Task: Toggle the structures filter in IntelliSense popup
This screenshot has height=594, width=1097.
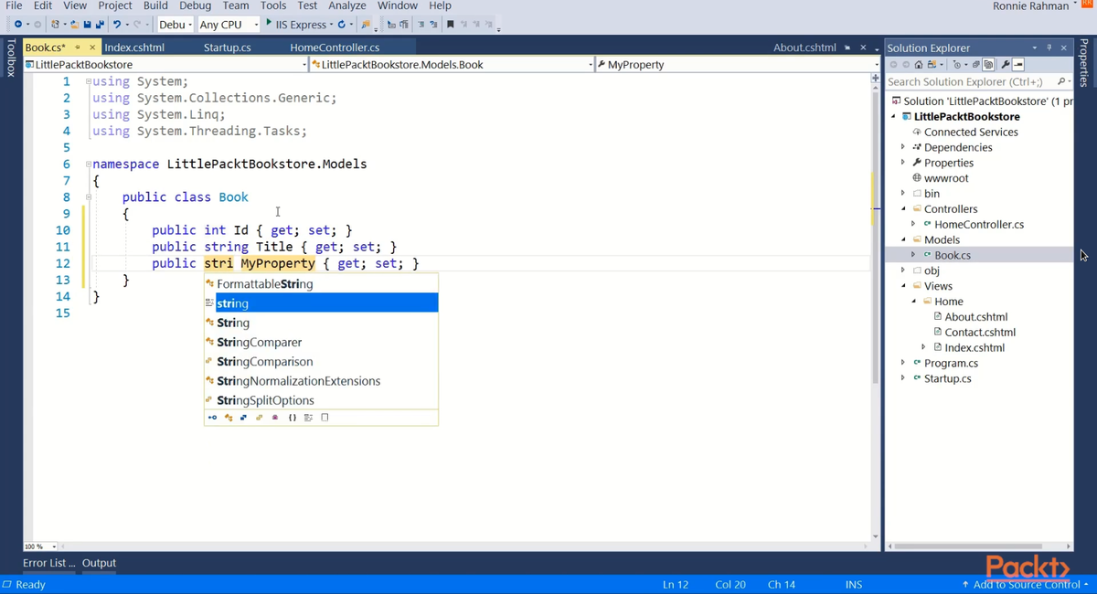Action: 243,418
